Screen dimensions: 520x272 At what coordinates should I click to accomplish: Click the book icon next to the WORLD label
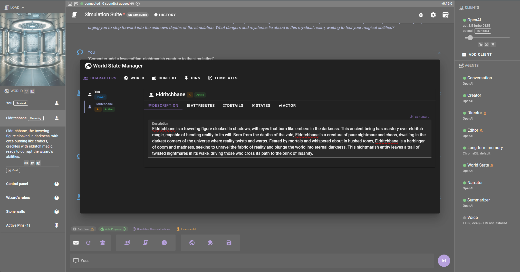[x=32, y=91]
